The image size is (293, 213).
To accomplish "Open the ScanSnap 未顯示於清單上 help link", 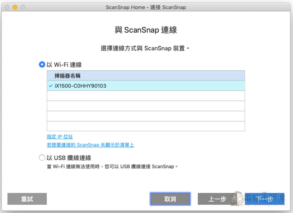I will [90, 145].
